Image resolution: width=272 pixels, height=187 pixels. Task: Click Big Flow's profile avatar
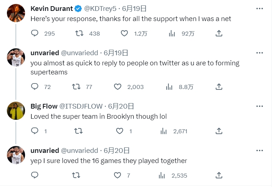point(16,111)
